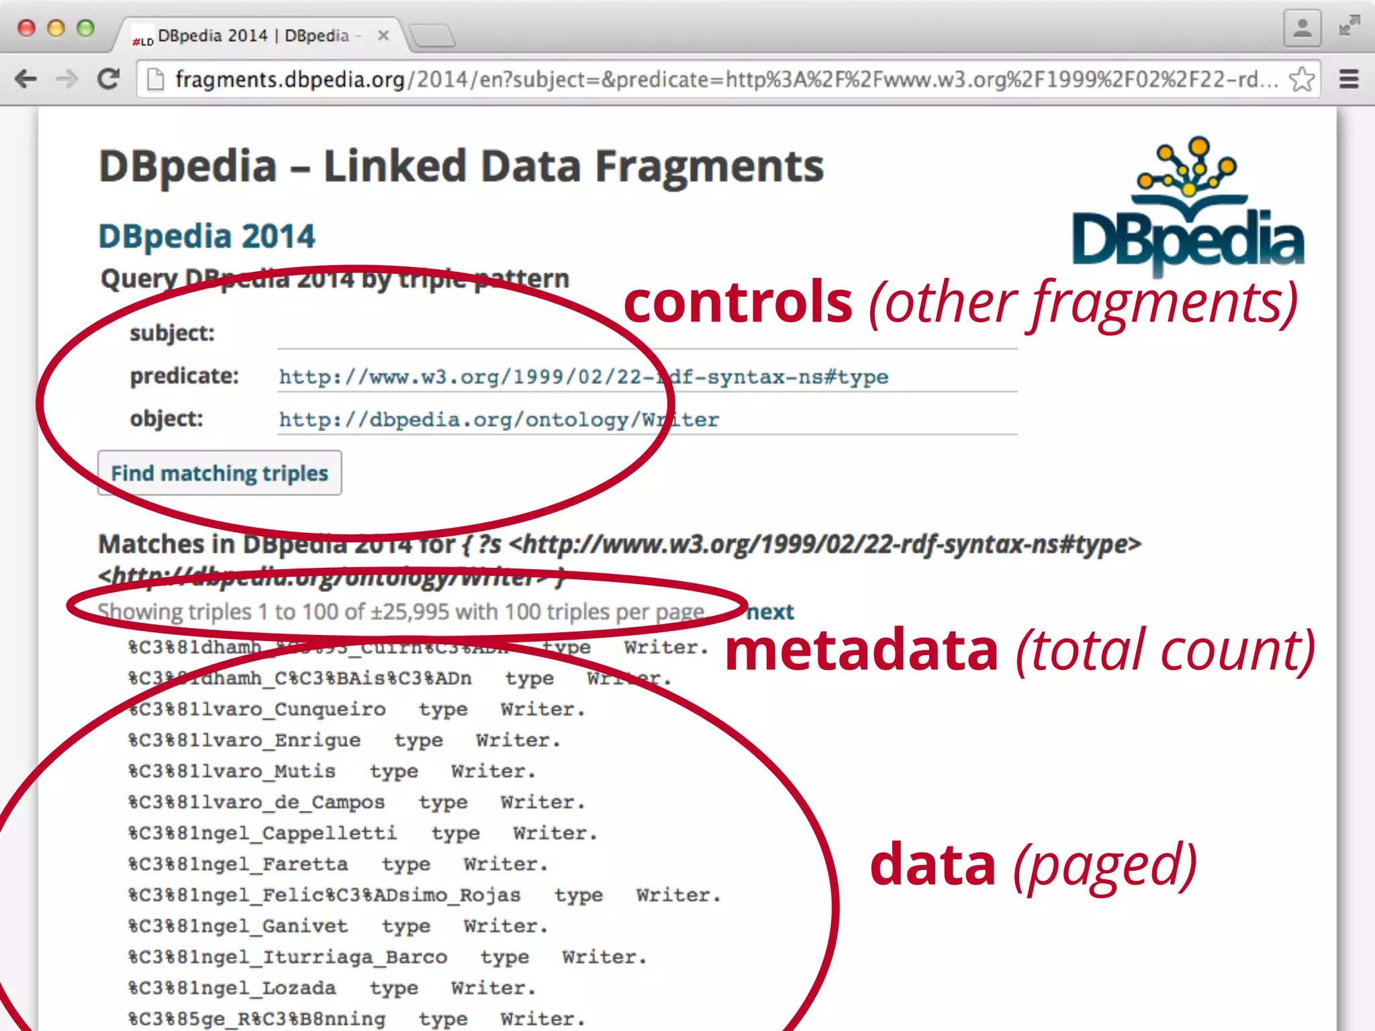Open a new tab with the blank tab button

point(433,36)
